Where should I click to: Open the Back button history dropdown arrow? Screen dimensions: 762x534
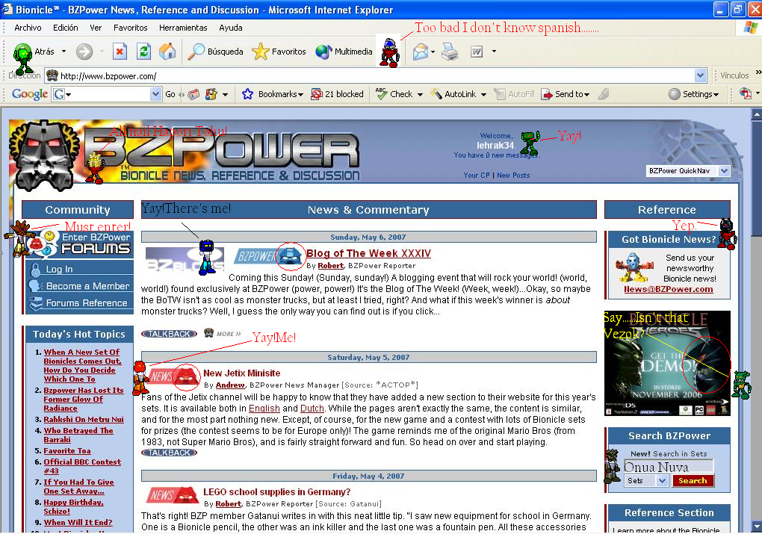63,51
